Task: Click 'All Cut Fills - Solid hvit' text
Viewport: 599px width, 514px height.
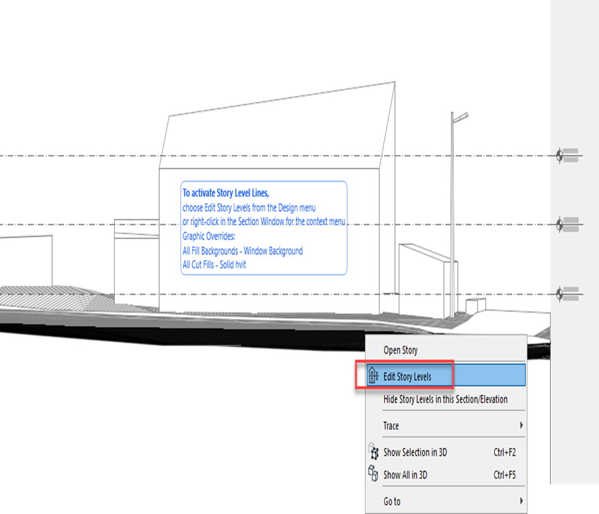Action: tap(214, 265)
